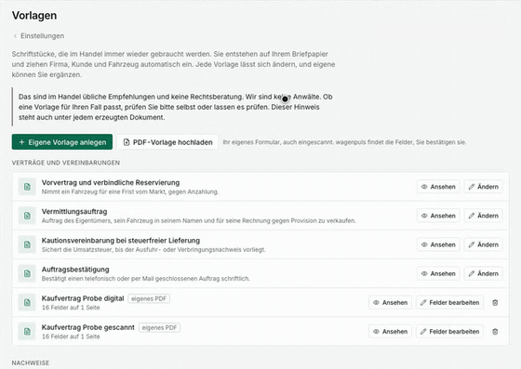Click the document icon of Vermittlungsauftrag
521x369 pixels.
tap(27, 216)
